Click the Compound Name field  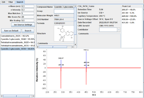tap(64, 7)
